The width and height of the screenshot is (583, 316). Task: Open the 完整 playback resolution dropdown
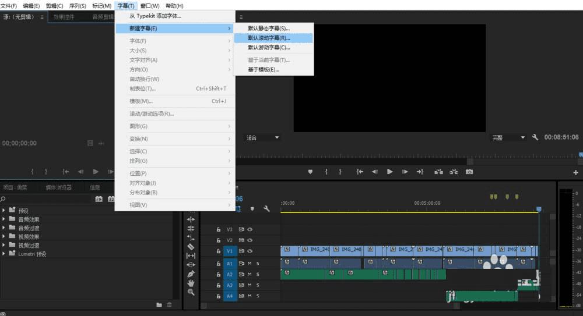pos(508,138)
